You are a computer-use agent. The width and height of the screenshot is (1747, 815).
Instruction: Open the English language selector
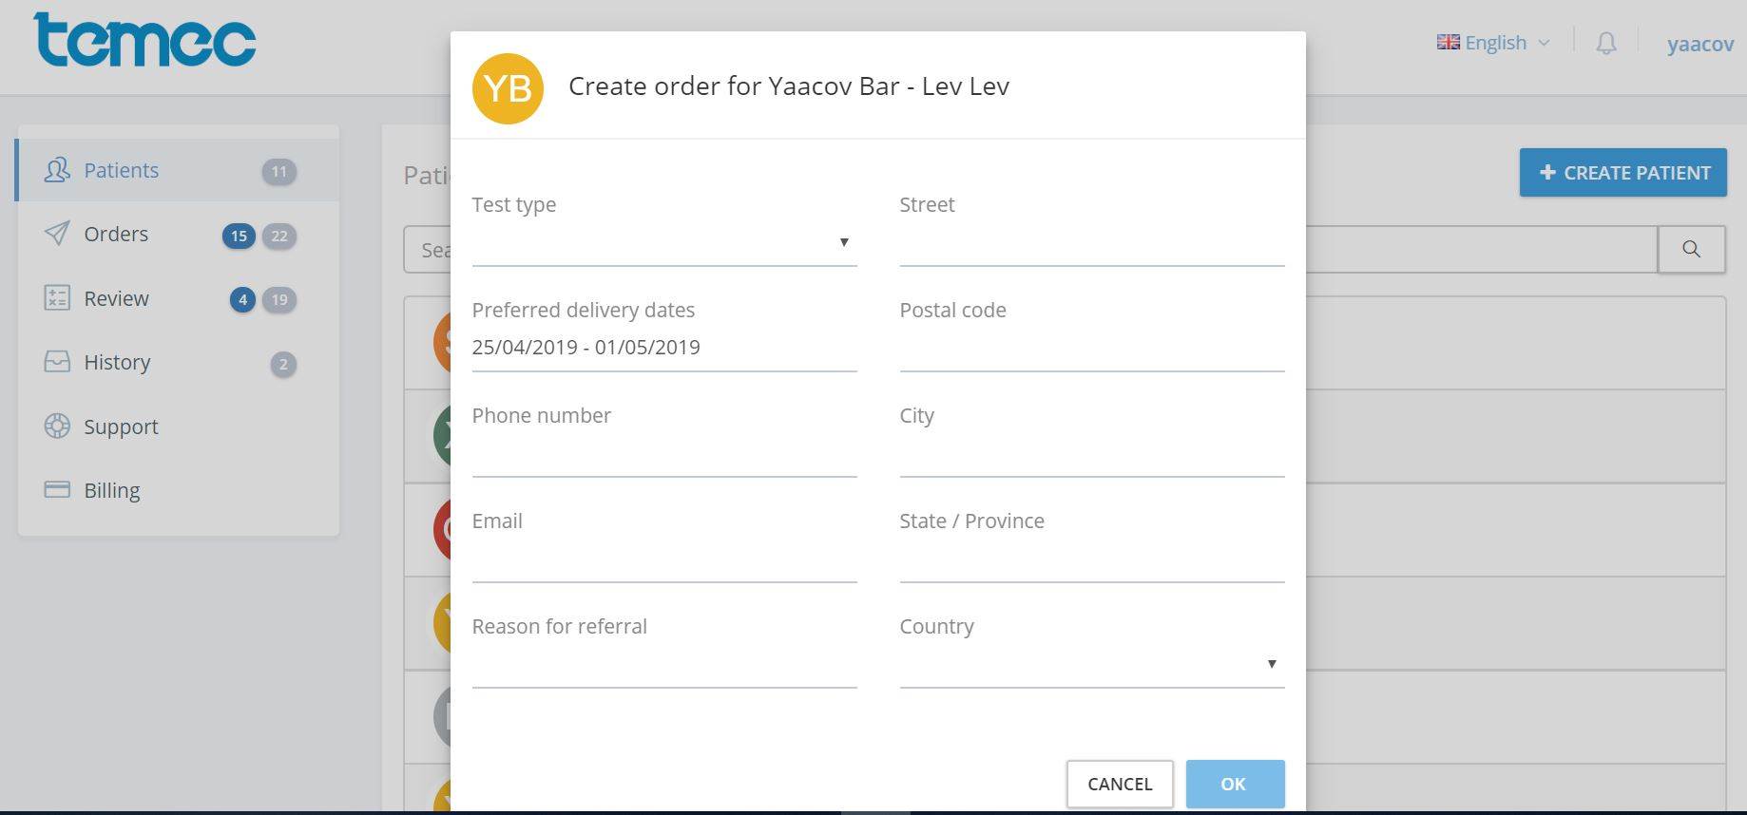pos(1493,43)
